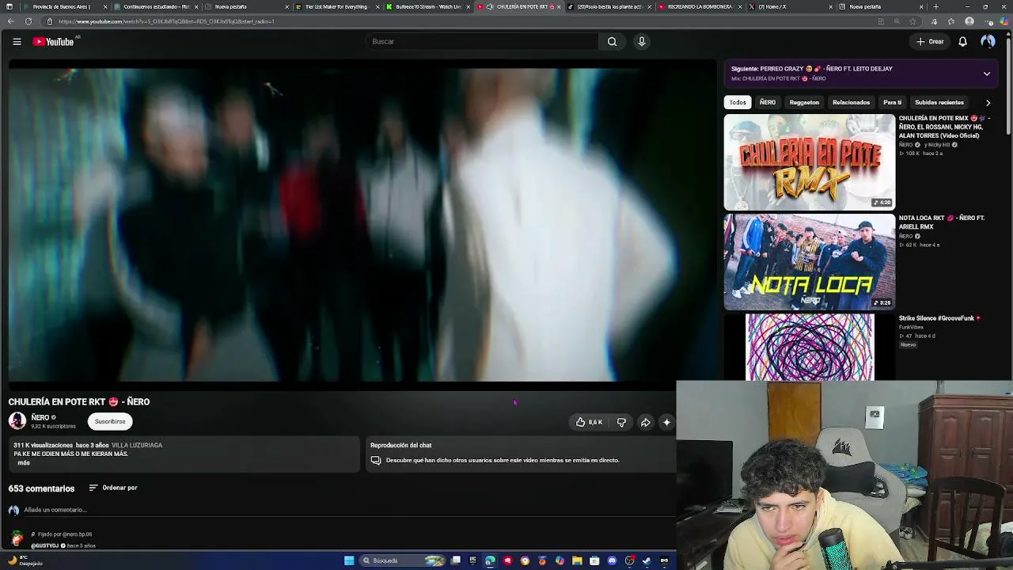Open the Windows Start menu

click(349, 560)
